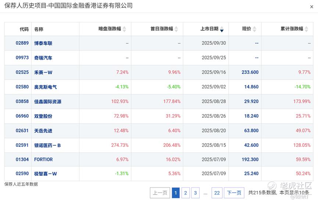Select FORTIOR price 192.300
The image size is (318, 204).
(250, 160)
